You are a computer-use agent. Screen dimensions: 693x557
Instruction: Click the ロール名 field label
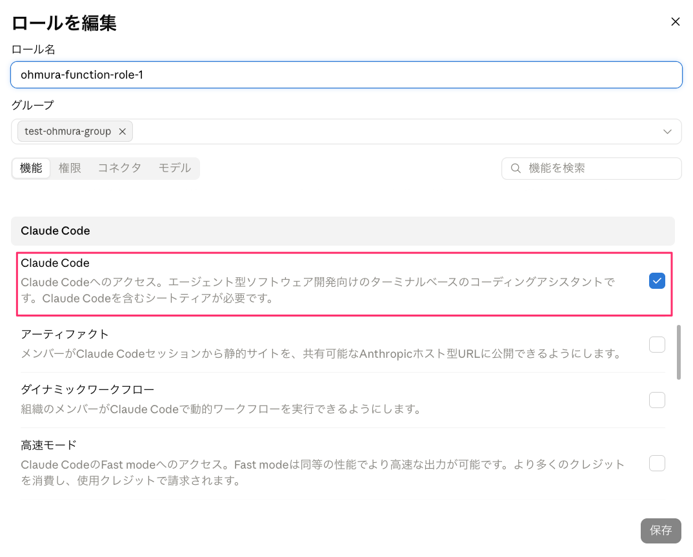tap(33, 50)
